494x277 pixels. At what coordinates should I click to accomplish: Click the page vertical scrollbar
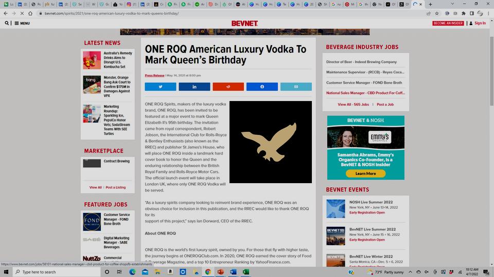(491, 71)
